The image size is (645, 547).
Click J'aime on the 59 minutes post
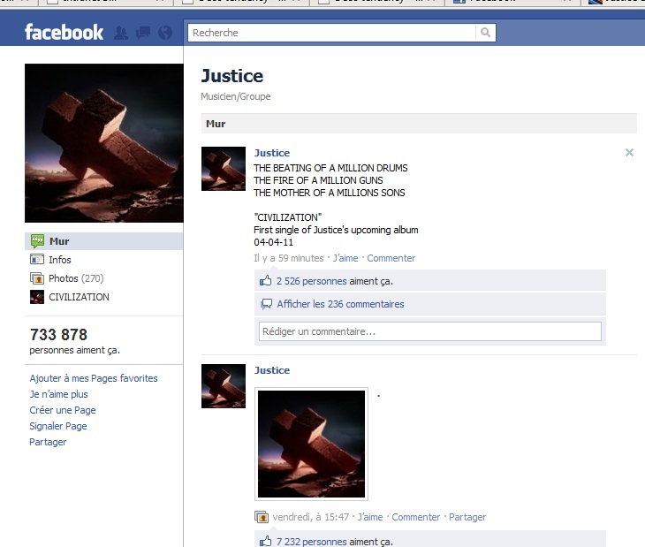click(345, 258)
